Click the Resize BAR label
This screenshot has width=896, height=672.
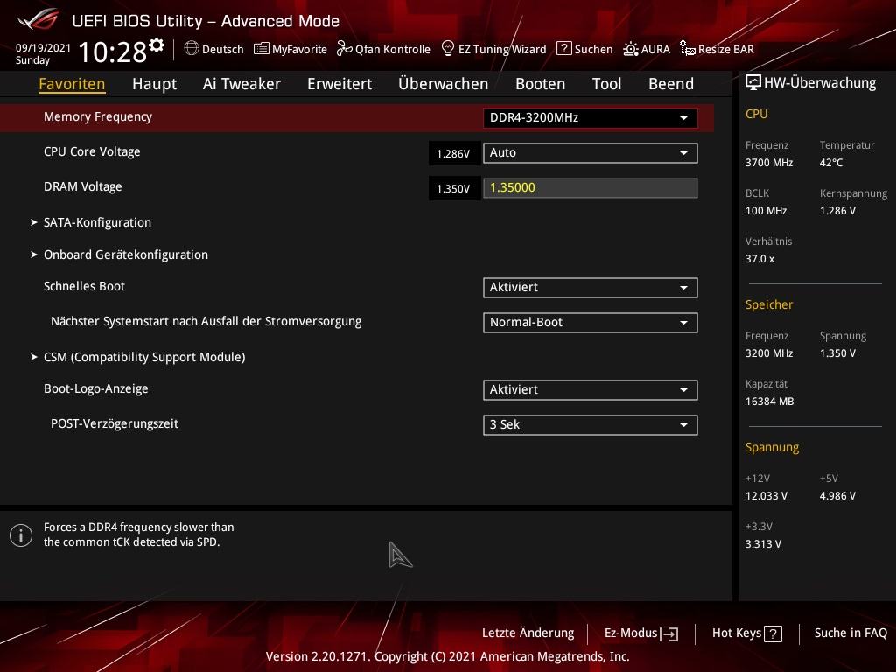[x=725, y=50]
